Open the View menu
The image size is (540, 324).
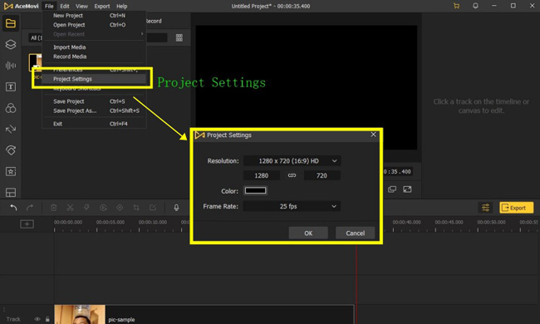click(81, 6)
